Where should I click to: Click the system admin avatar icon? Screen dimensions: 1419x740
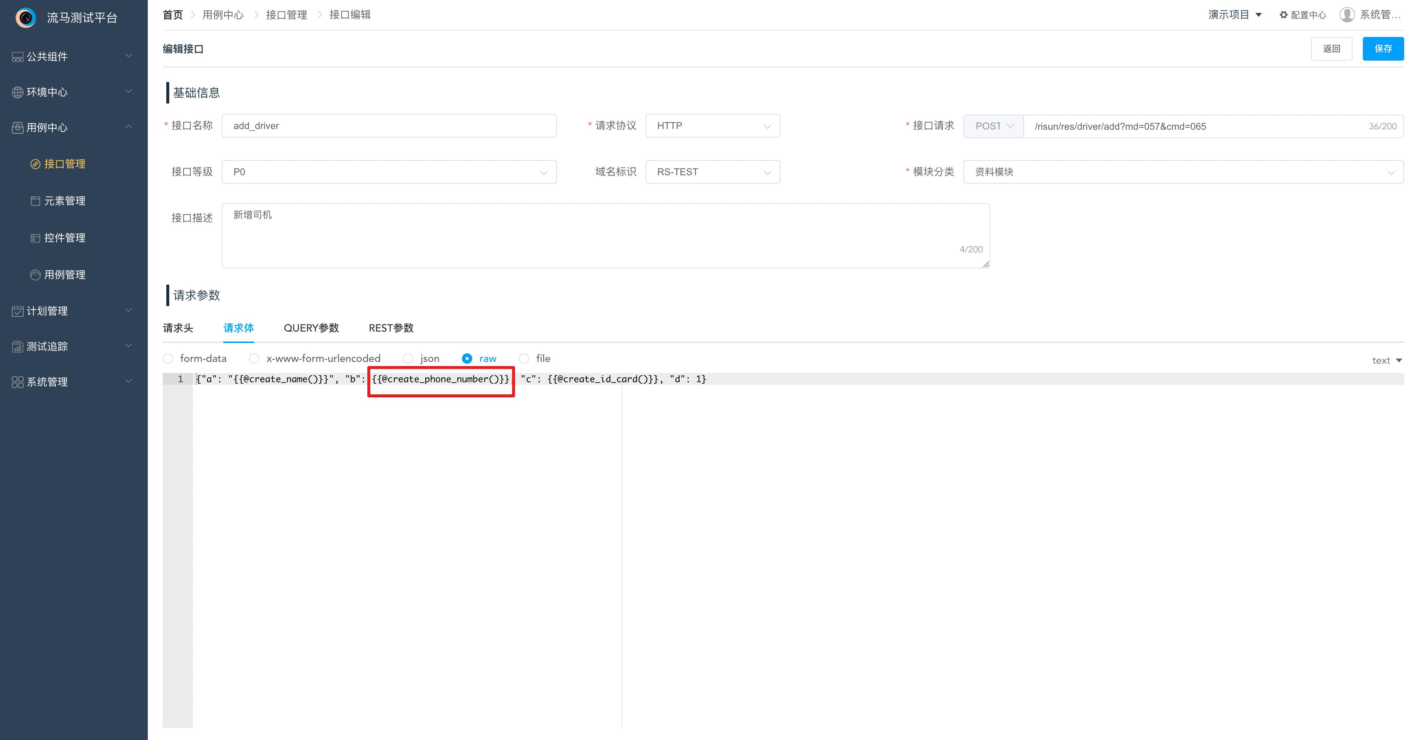point(1347,15)
